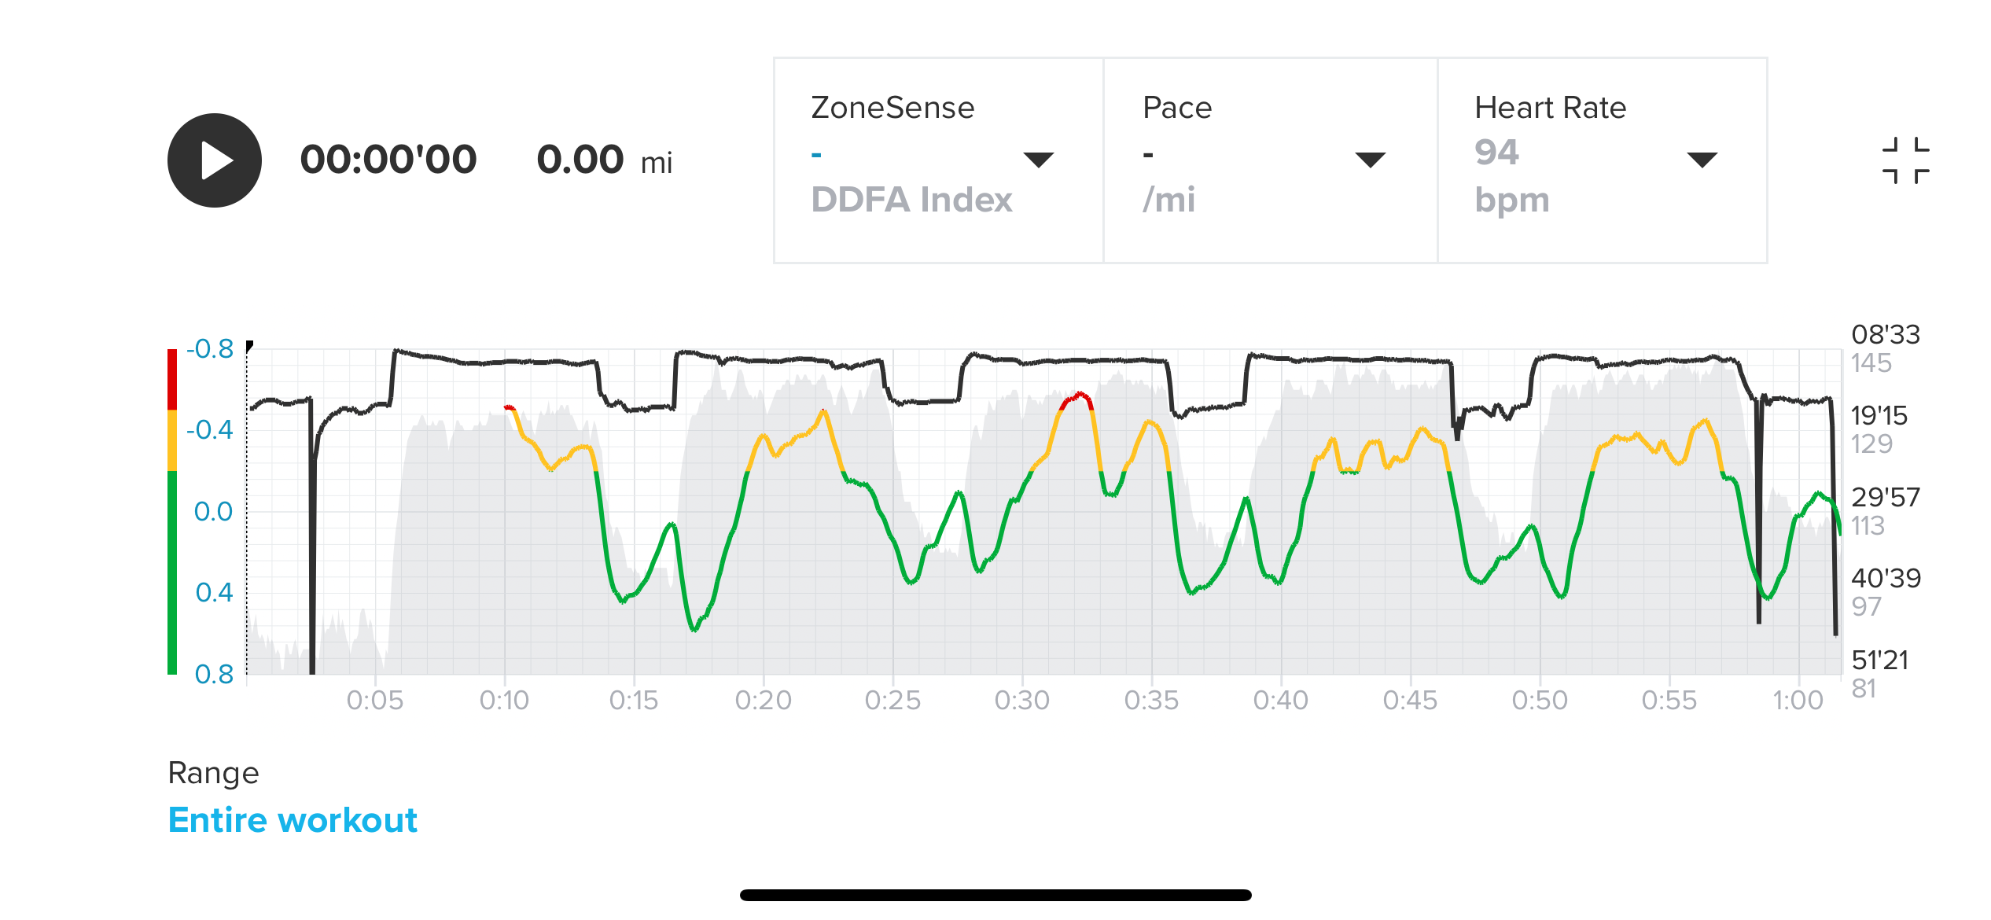Click the 0:55 time axis label
Screen dimensions: 1991x920
[x=1669, y=700]
